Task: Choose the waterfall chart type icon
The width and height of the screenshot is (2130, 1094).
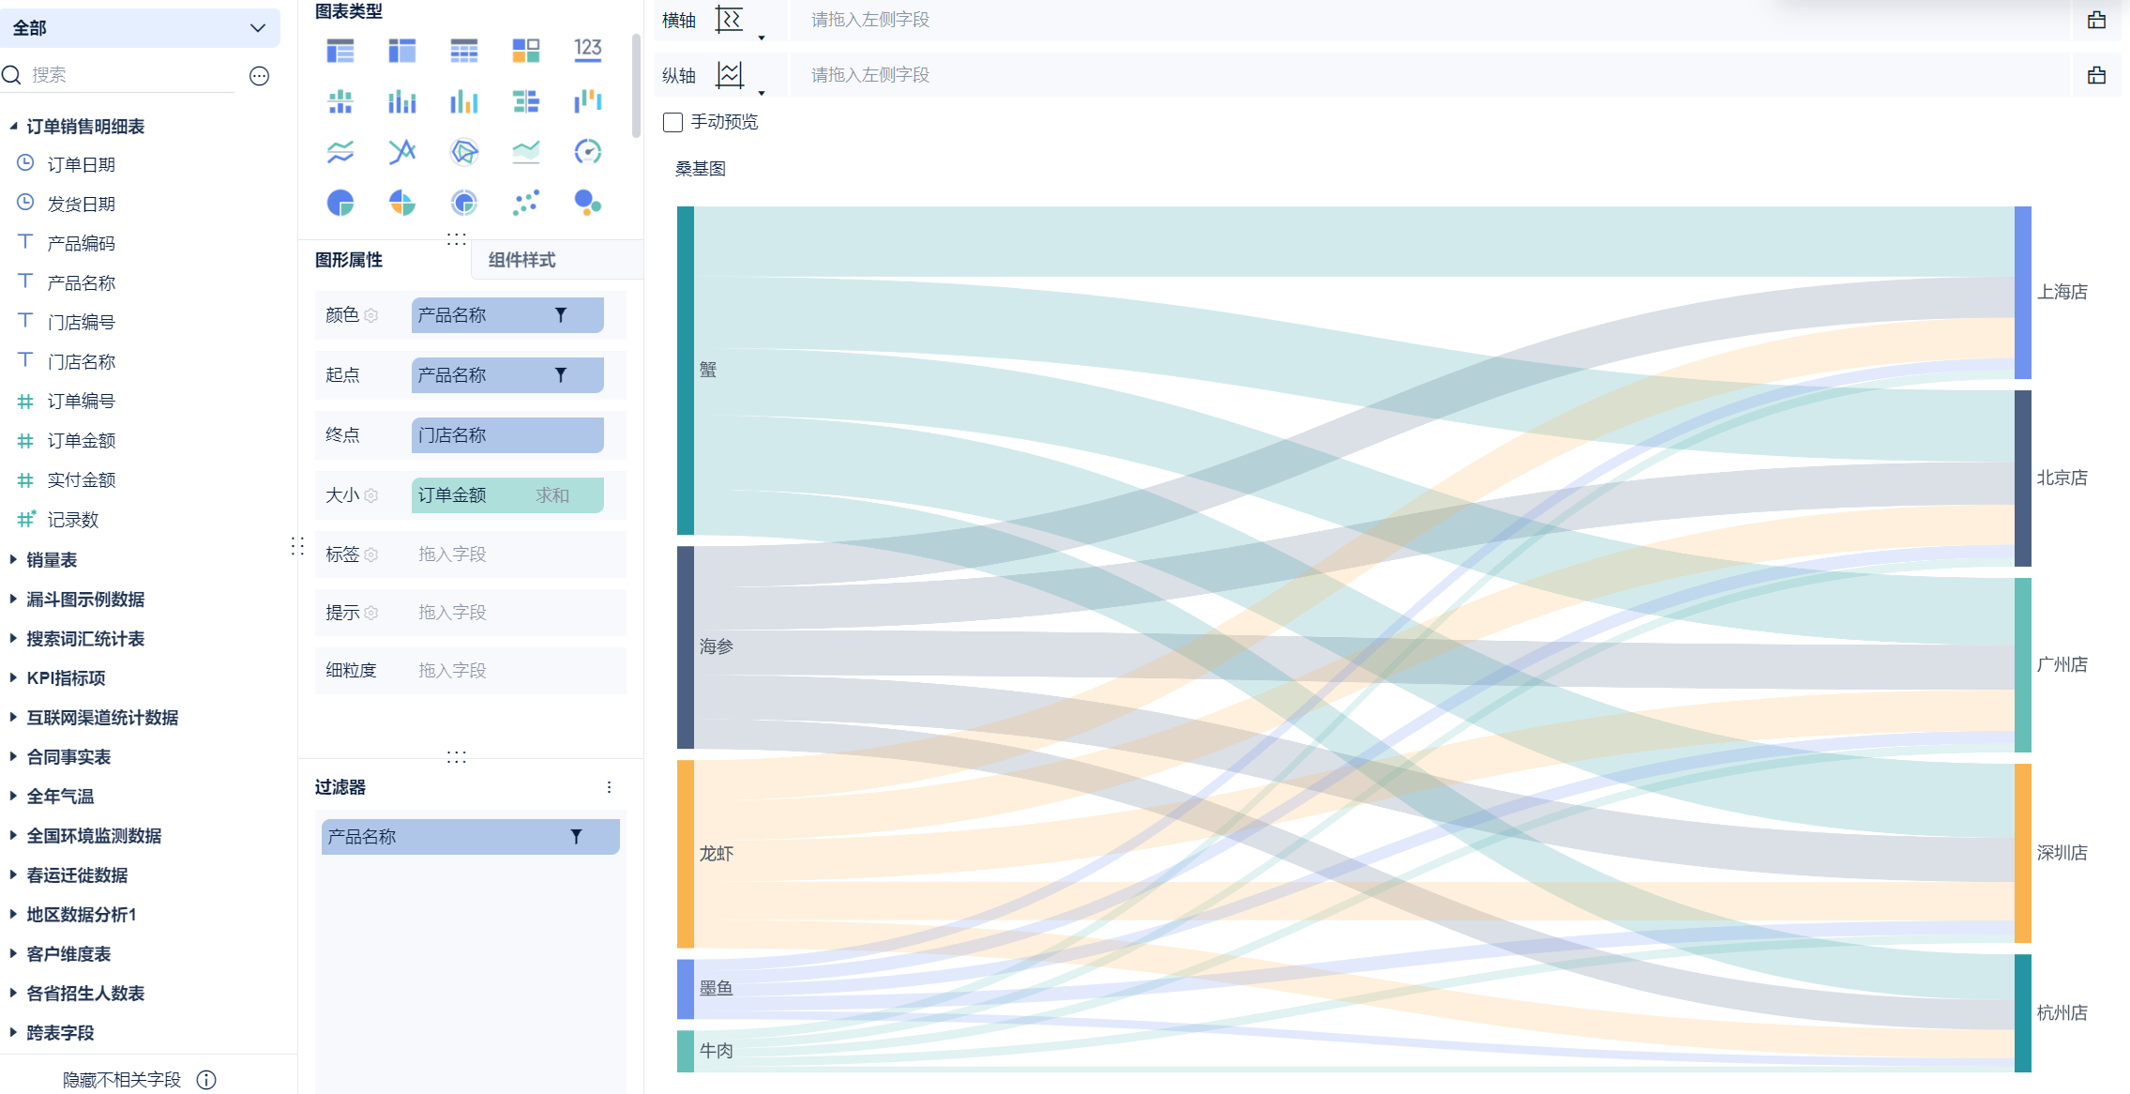Action: click(x=588, y=100)
